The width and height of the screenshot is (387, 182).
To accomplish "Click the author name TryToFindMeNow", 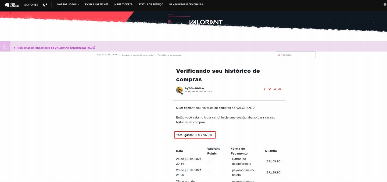I will tap(194, 88).
